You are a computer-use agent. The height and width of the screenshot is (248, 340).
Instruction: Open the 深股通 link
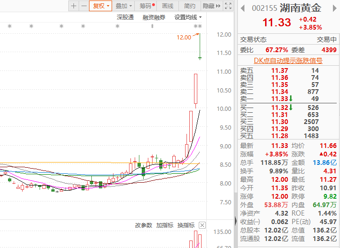coord(125,17)
